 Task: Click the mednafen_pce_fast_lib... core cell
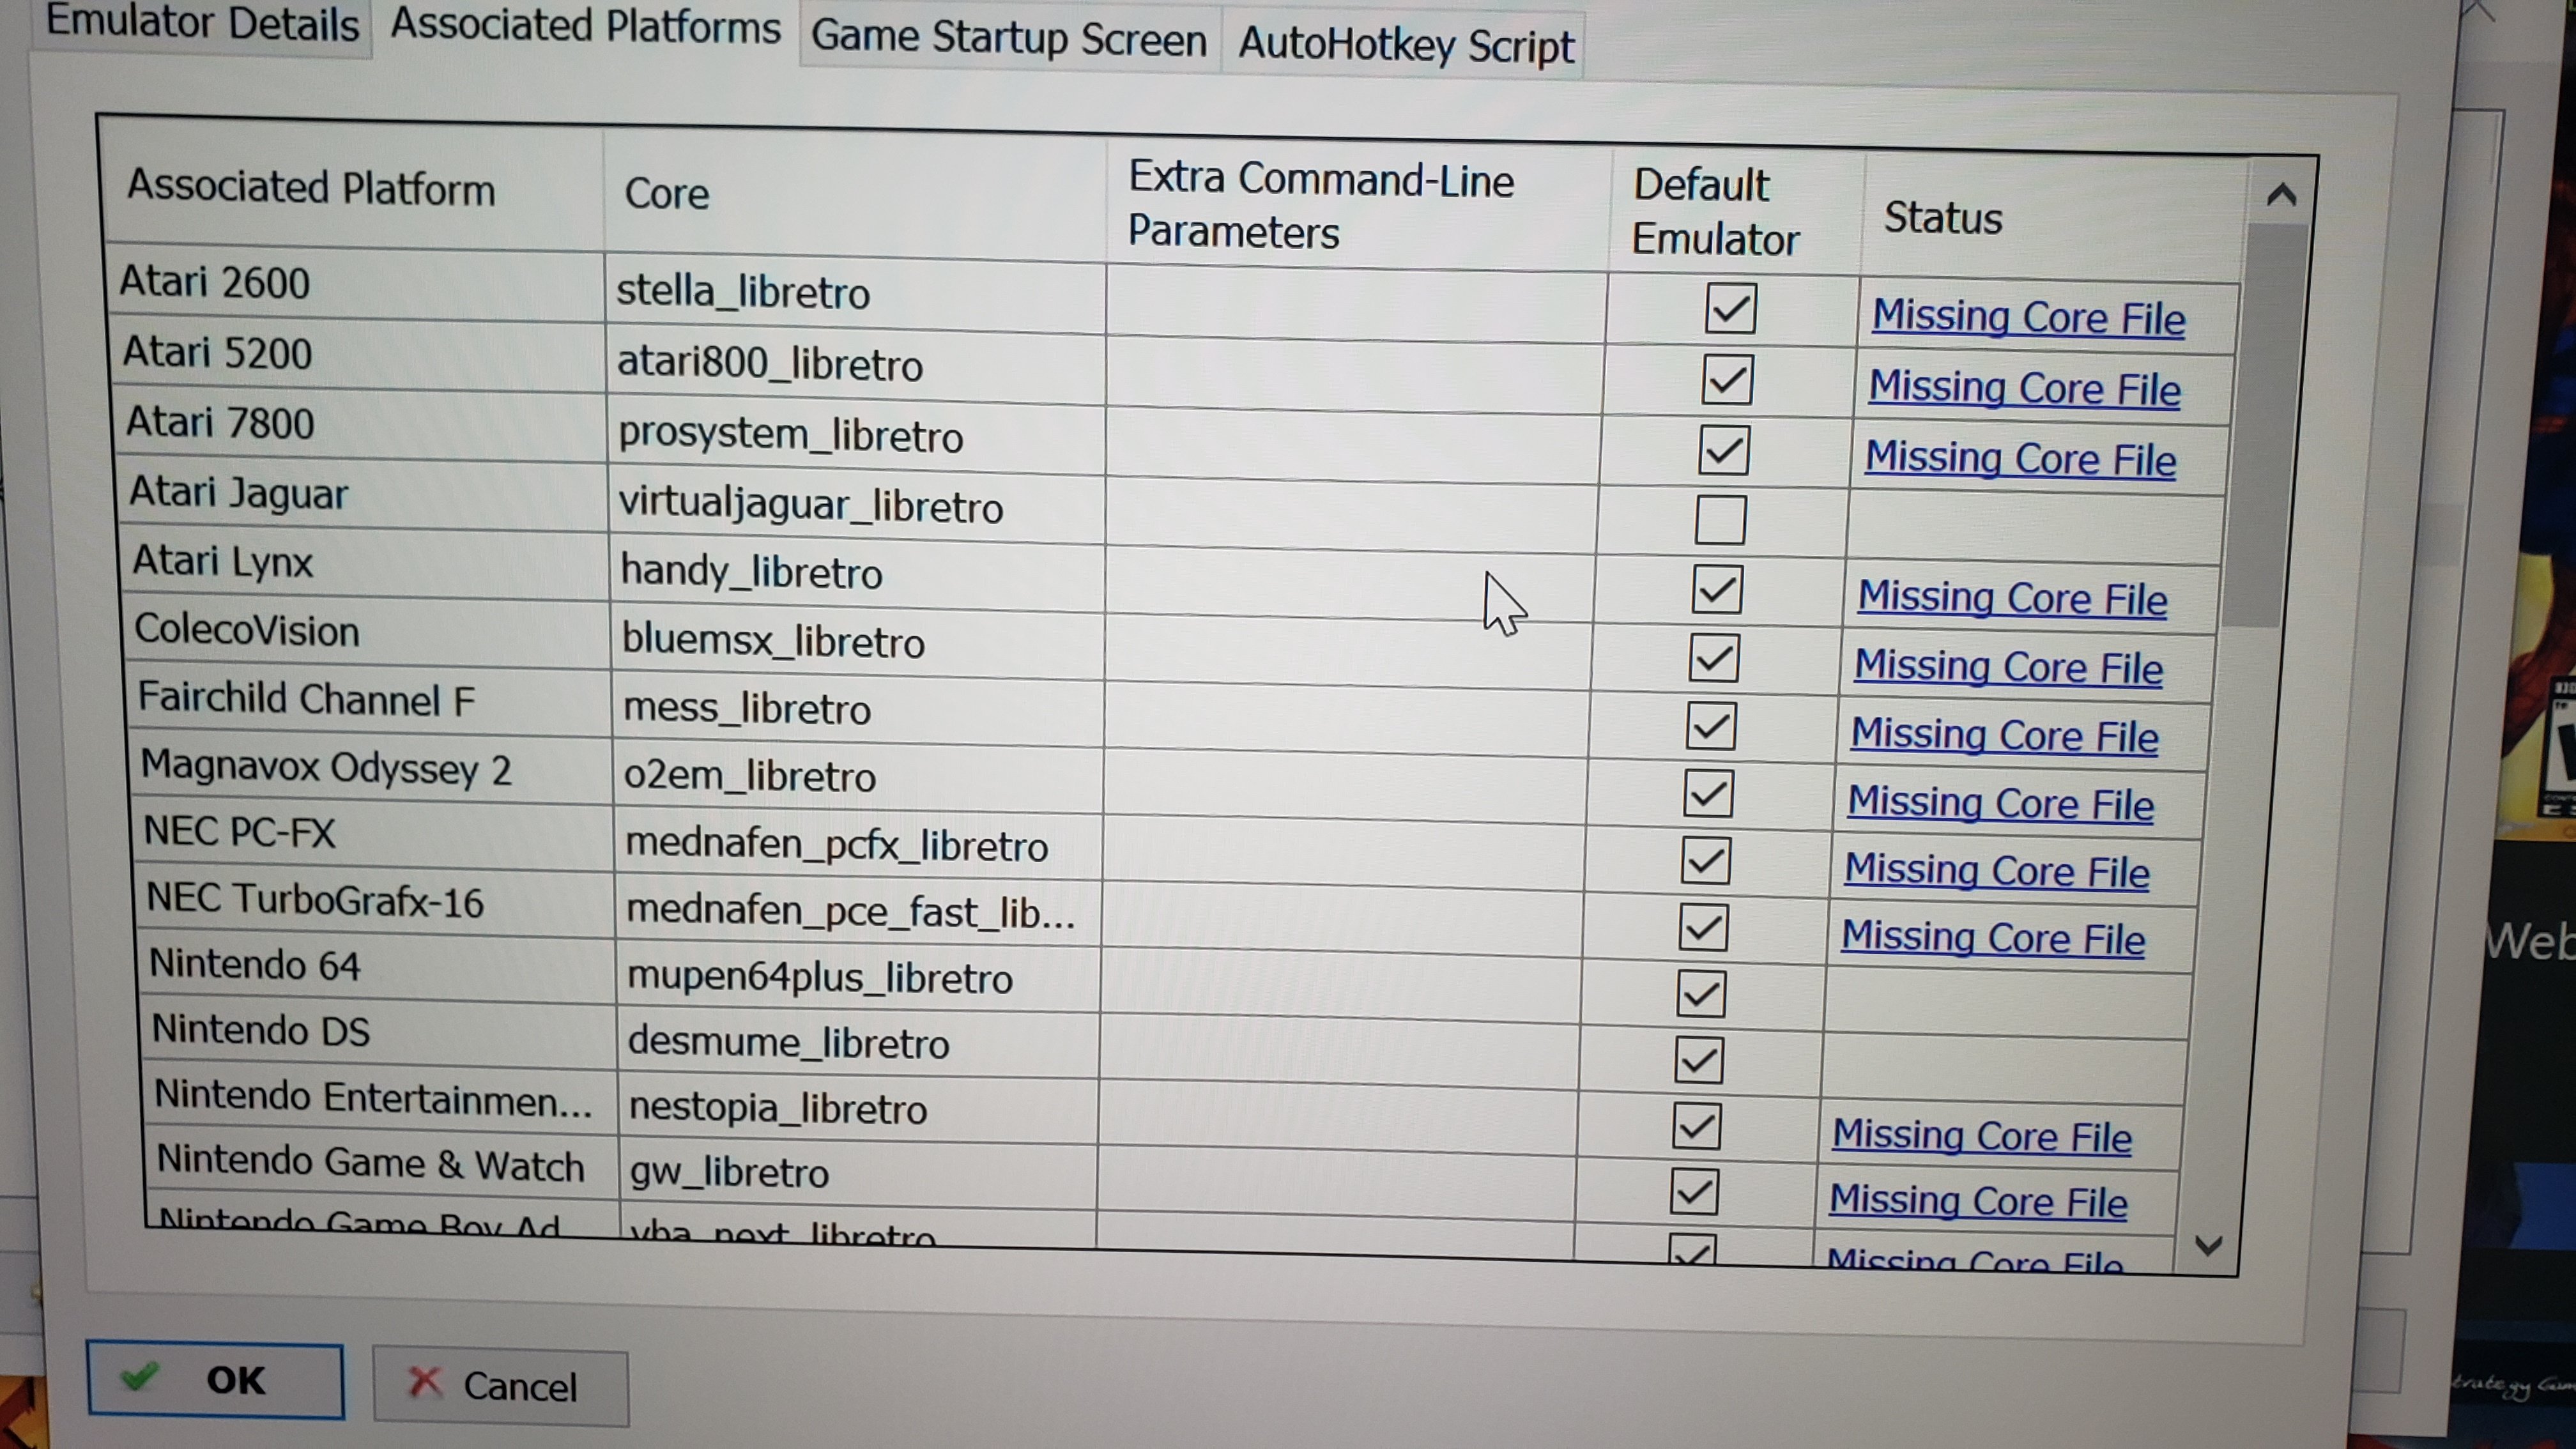859,912
